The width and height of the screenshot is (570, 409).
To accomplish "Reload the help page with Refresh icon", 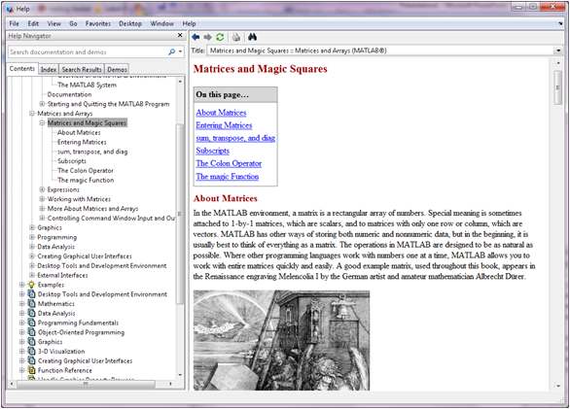I will click(x=220, y=37).
